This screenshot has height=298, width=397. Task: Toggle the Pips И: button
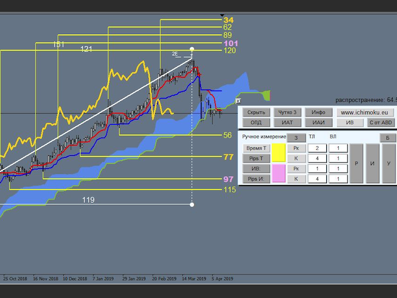tap(256, 179)
